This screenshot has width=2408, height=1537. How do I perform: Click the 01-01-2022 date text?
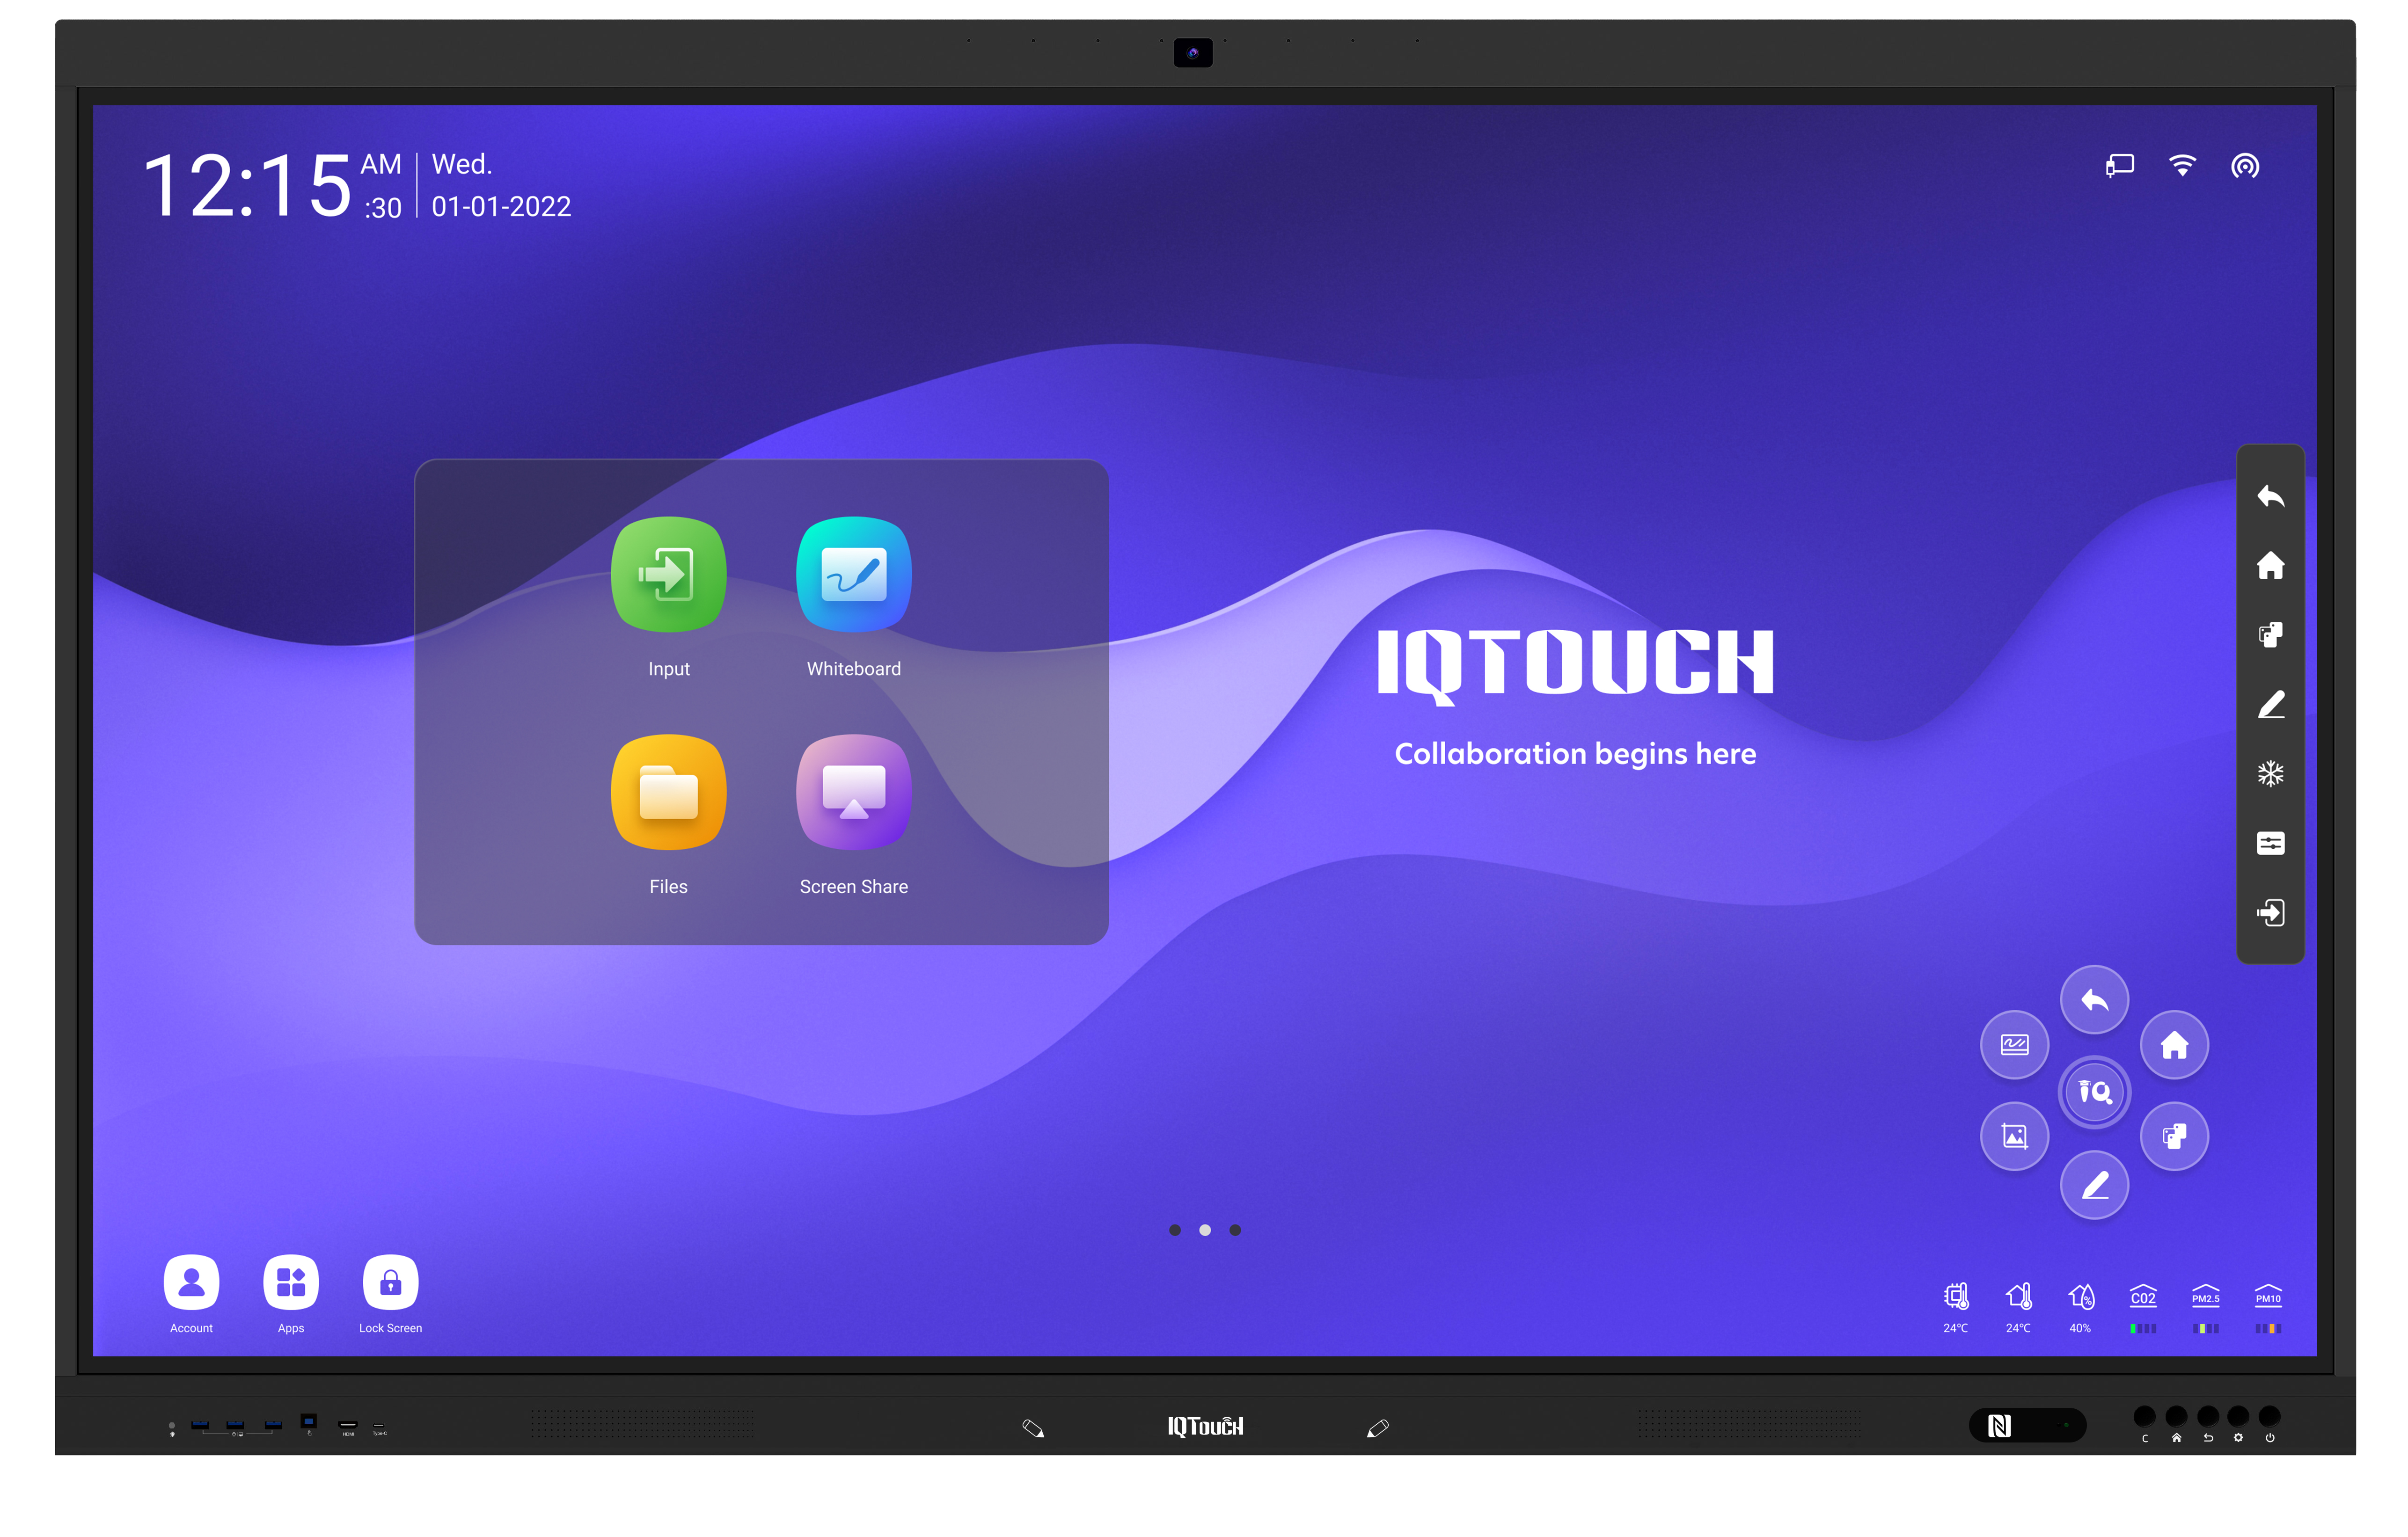(501, 206)
